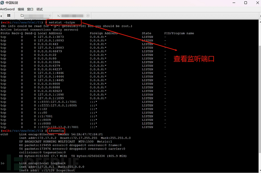261x173 pixels.
Task: Click the local address 127.0.0.1:4445
Action: click(x=51, y=80)
